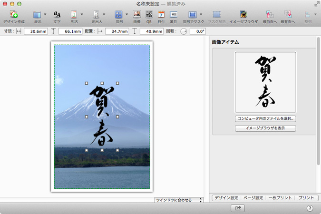Click コンピュータ内のファイルを選択 button

(265, 118)
